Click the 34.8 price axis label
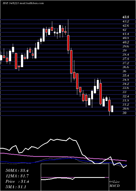Screen dimensions: 136x191 click(126, 80)
